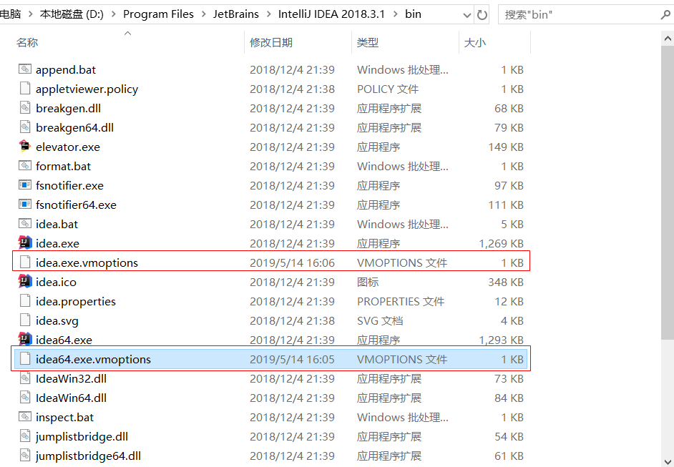Click the search magnifier icon
This screenshot has width=674, height=467.
(x=665, y=15)
